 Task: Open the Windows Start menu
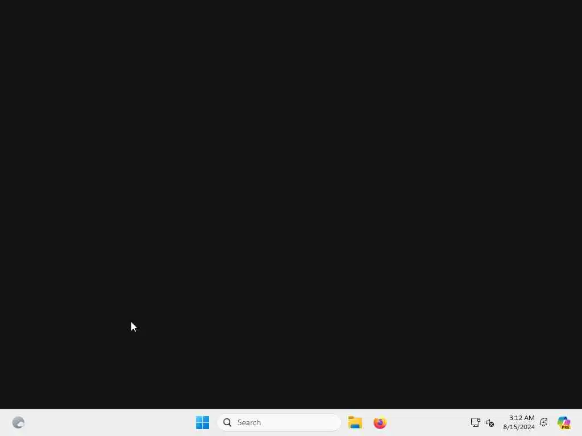pos(203,422)
